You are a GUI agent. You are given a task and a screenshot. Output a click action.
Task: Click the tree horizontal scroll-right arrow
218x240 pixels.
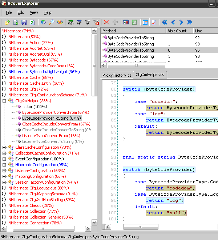[88, 229]
